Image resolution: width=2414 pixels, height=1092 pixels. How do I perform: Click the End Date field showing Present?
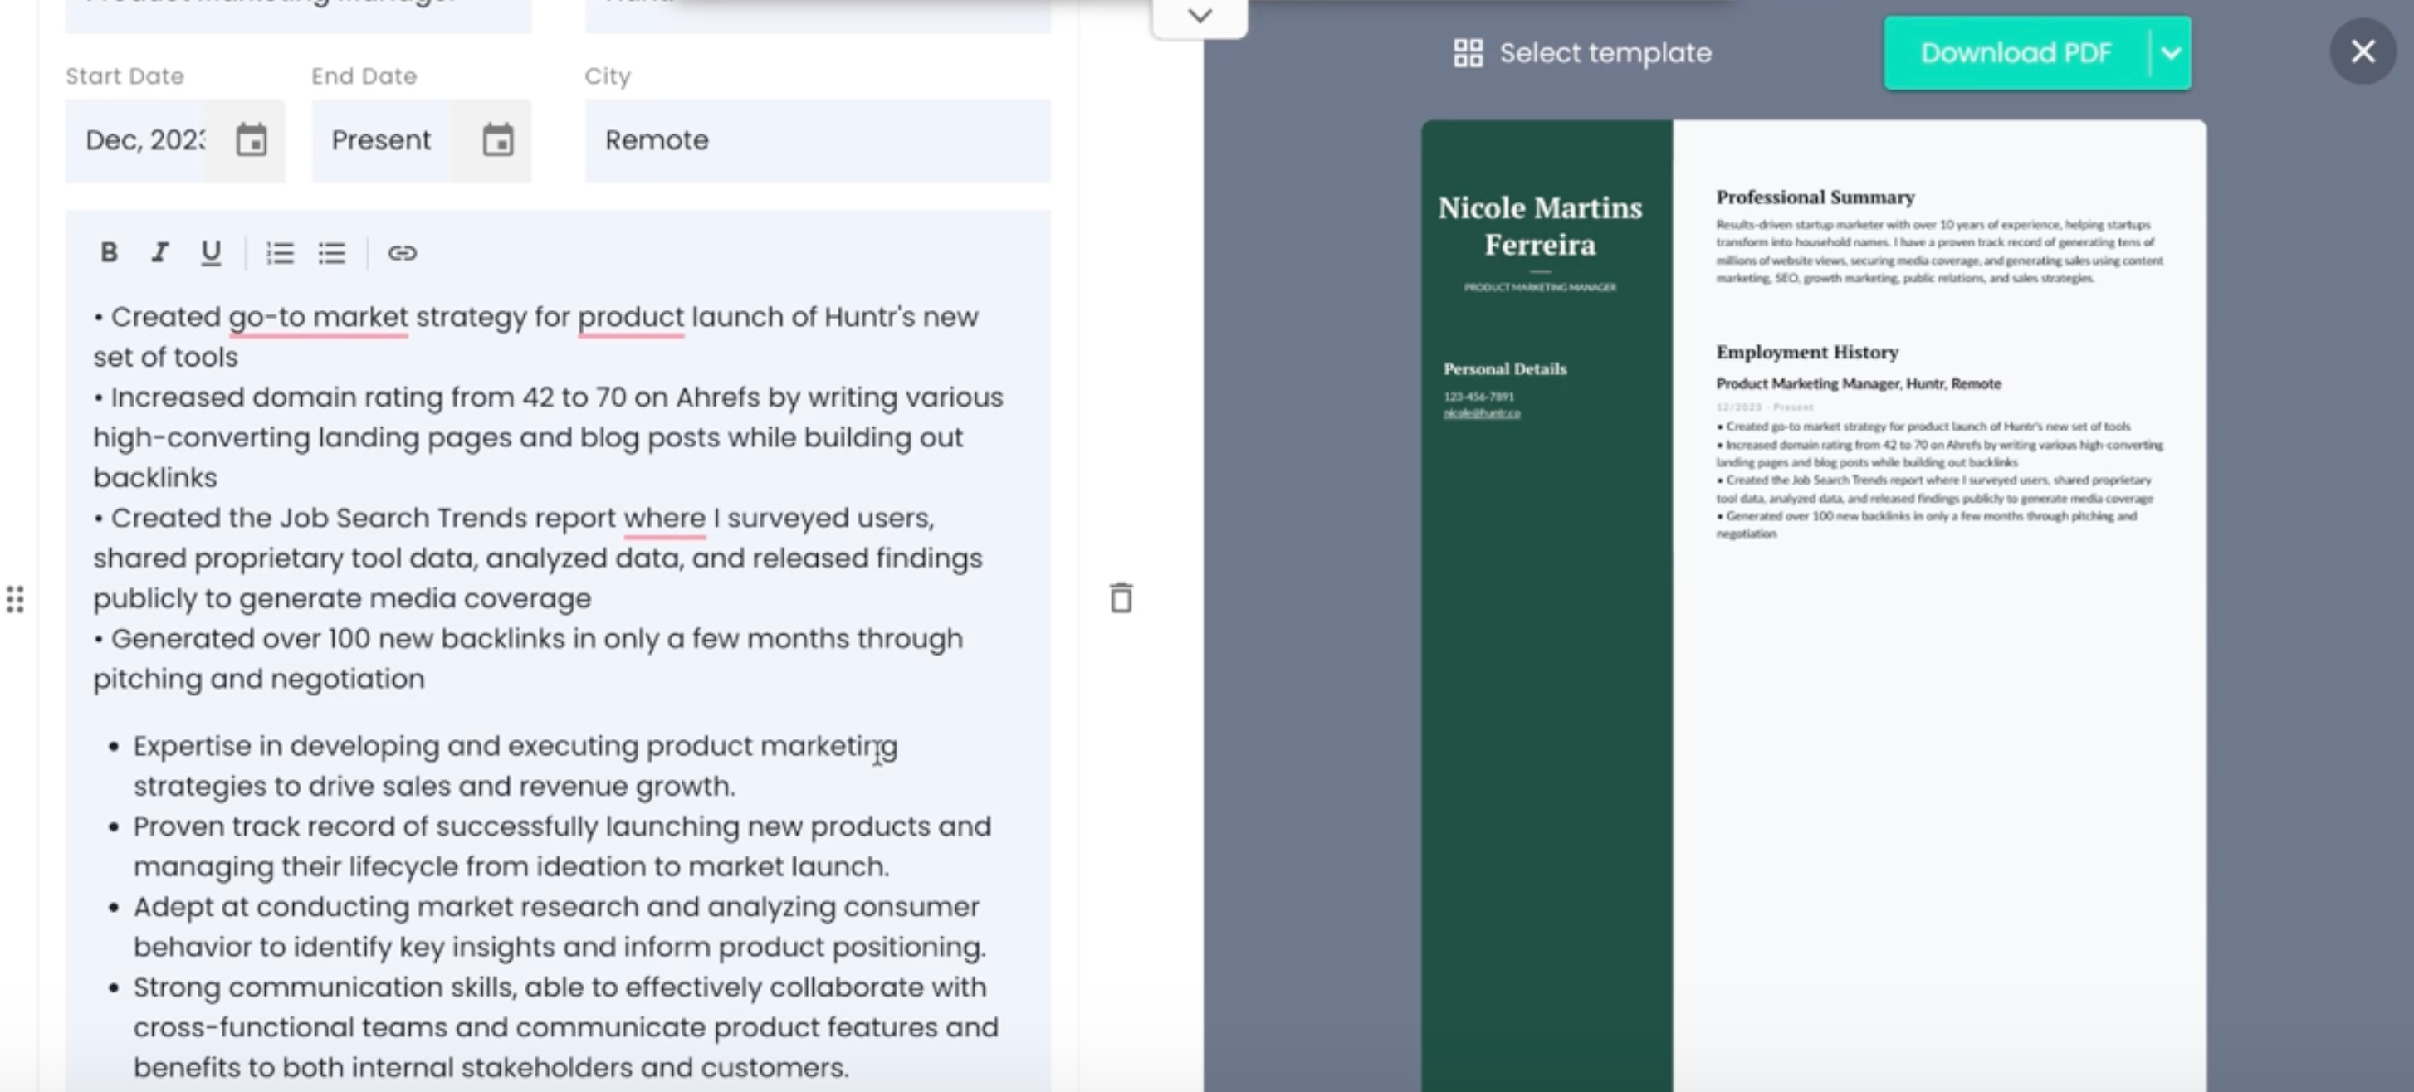(381, 140)
